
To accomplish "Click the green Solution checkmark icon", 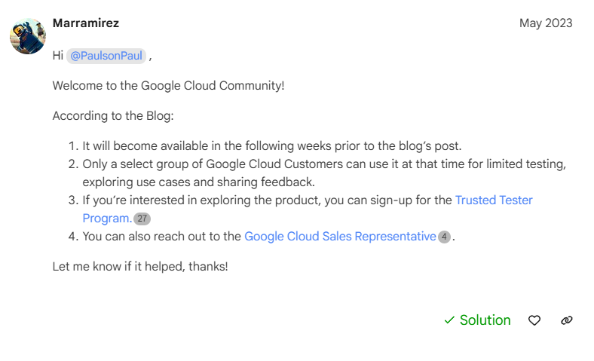I will tap(449, 320).
